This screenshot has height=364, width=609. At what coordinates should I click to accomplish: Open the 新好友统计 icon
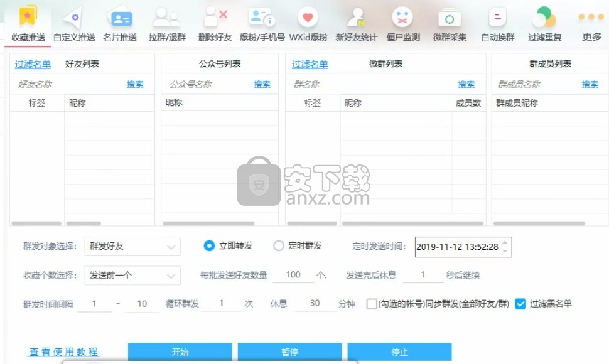356,18
